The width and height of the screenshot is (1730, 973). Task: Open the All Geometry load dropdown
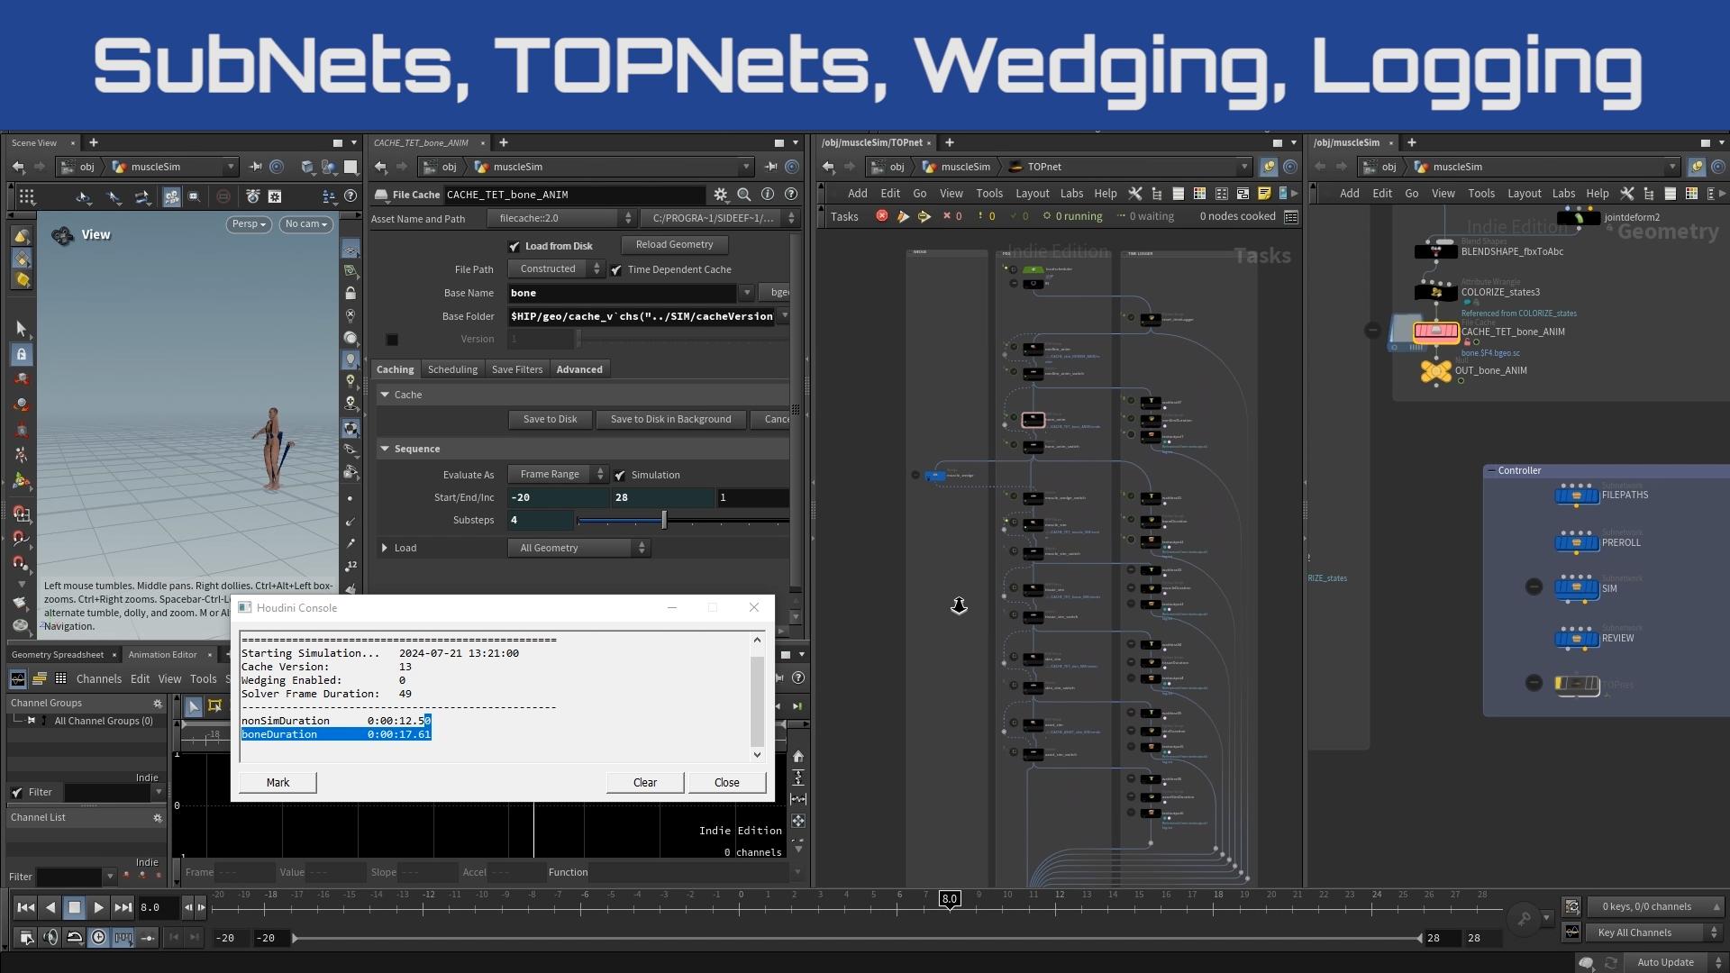(x=578, y=548)
